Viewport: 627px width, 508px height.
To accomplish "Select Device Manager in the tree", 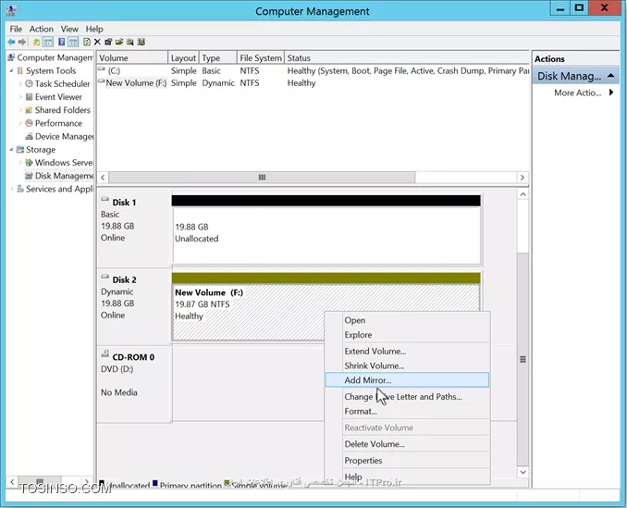I will [64, 137].
